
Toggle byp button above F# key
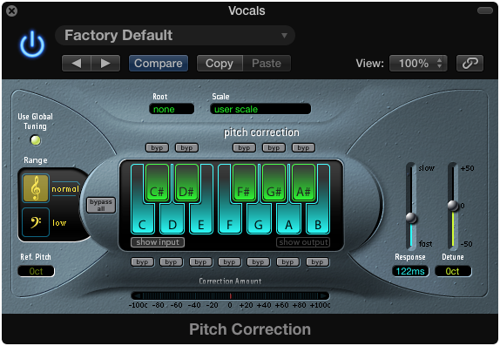pos(244,148)
